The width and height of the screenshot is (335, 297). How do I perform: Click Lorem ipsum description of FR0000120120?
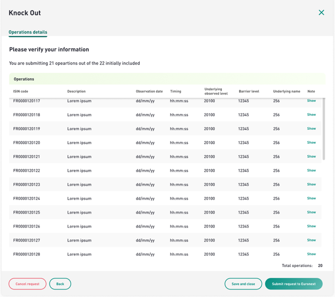[x=79, y=143]
